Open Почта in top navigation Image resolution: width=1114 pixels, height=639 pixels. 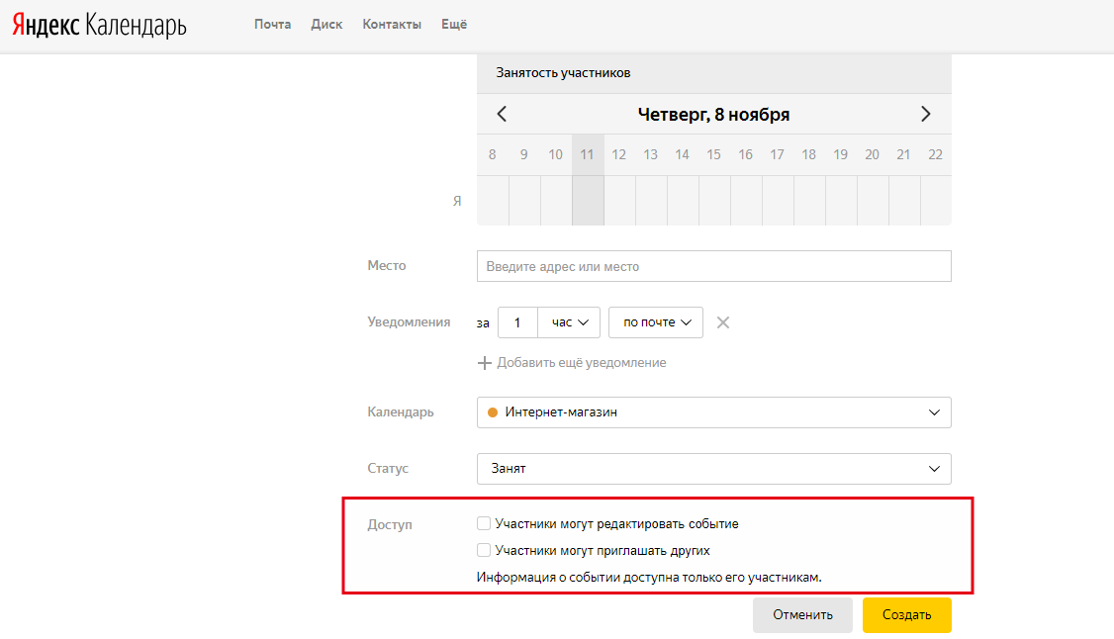click(272, 24)
